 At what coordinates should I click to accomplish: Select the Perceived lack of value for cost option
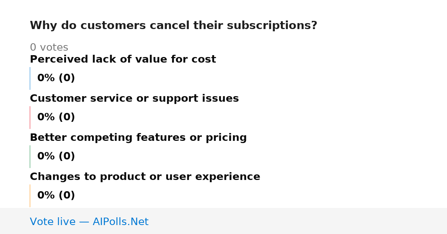(x=123, y=59)
